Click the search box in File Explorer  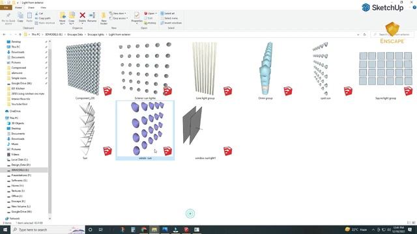[x=392, y=34]
